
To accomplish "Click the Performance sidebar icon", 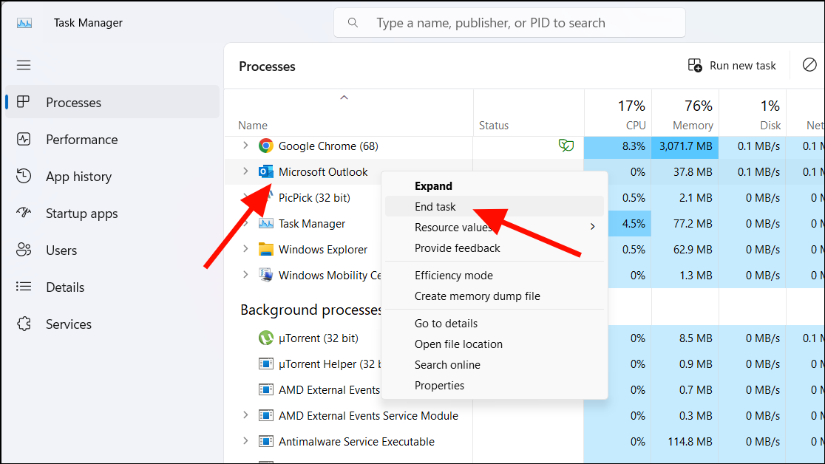I will coord(24,139).
